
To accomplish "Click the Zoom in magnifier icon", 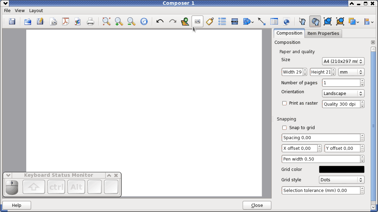I will point(119,21).
